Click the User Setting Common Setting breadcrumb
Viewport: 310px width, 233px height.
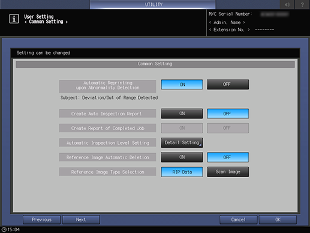coord(46,19)
